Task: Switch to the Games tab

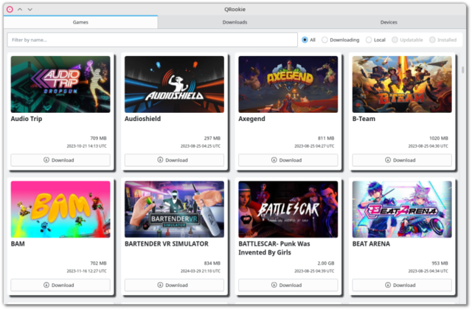Action: [x=80, y=22]
